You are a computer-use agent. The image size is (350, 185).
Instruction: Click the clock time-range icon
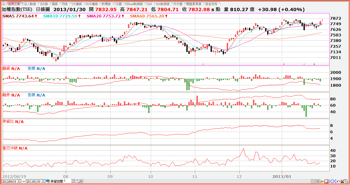326,181
